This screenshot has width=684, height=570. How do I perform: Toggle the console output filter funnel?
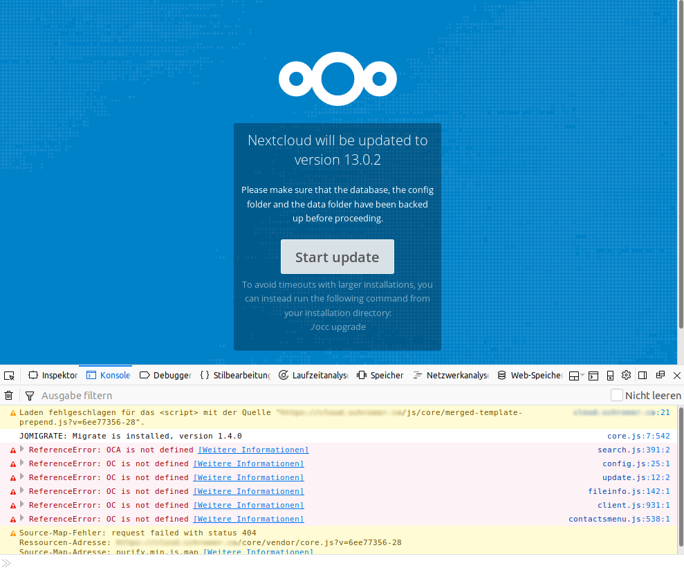pyautogui.click(x=29, y=395)
